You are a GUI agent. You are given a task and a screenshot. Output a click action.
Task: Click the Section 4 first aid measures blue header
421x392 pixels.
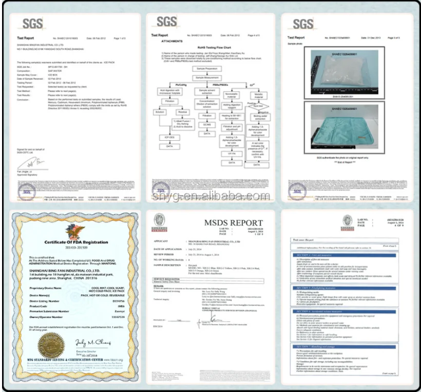[x=345, y=255]
